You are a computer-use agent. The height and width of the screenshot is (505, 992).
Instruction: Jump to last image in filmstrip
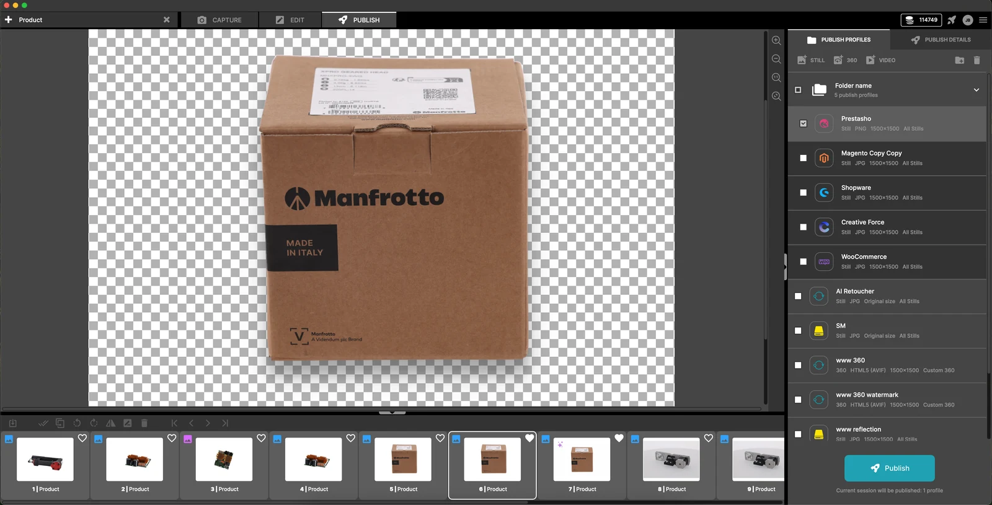pos(225,423)
